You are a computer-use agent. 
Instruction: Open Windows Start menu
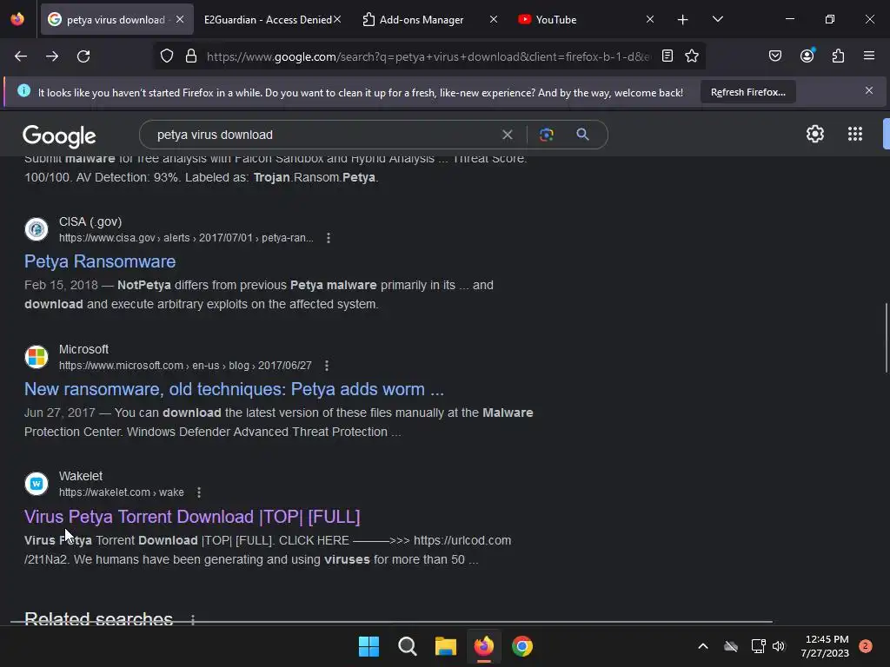(x=369, y=646)
